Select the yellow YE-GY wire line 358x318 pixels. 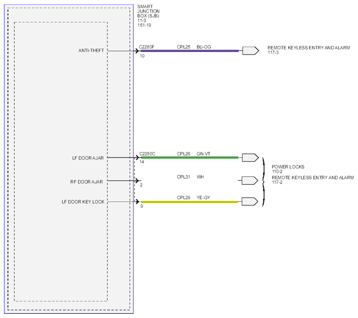[x=190, y=202]
